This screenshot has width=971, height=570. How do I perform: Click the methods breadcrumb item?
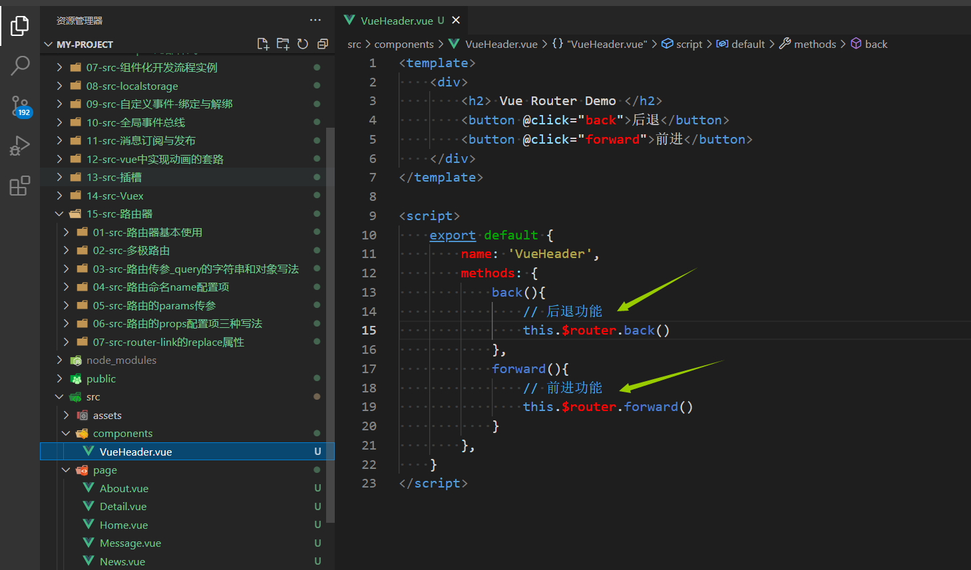[807, 44]
